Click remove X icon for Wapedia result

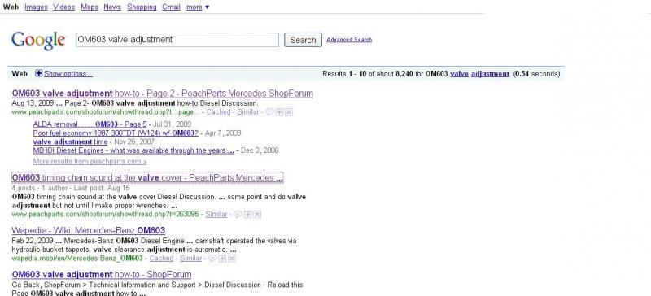(232, 259)
